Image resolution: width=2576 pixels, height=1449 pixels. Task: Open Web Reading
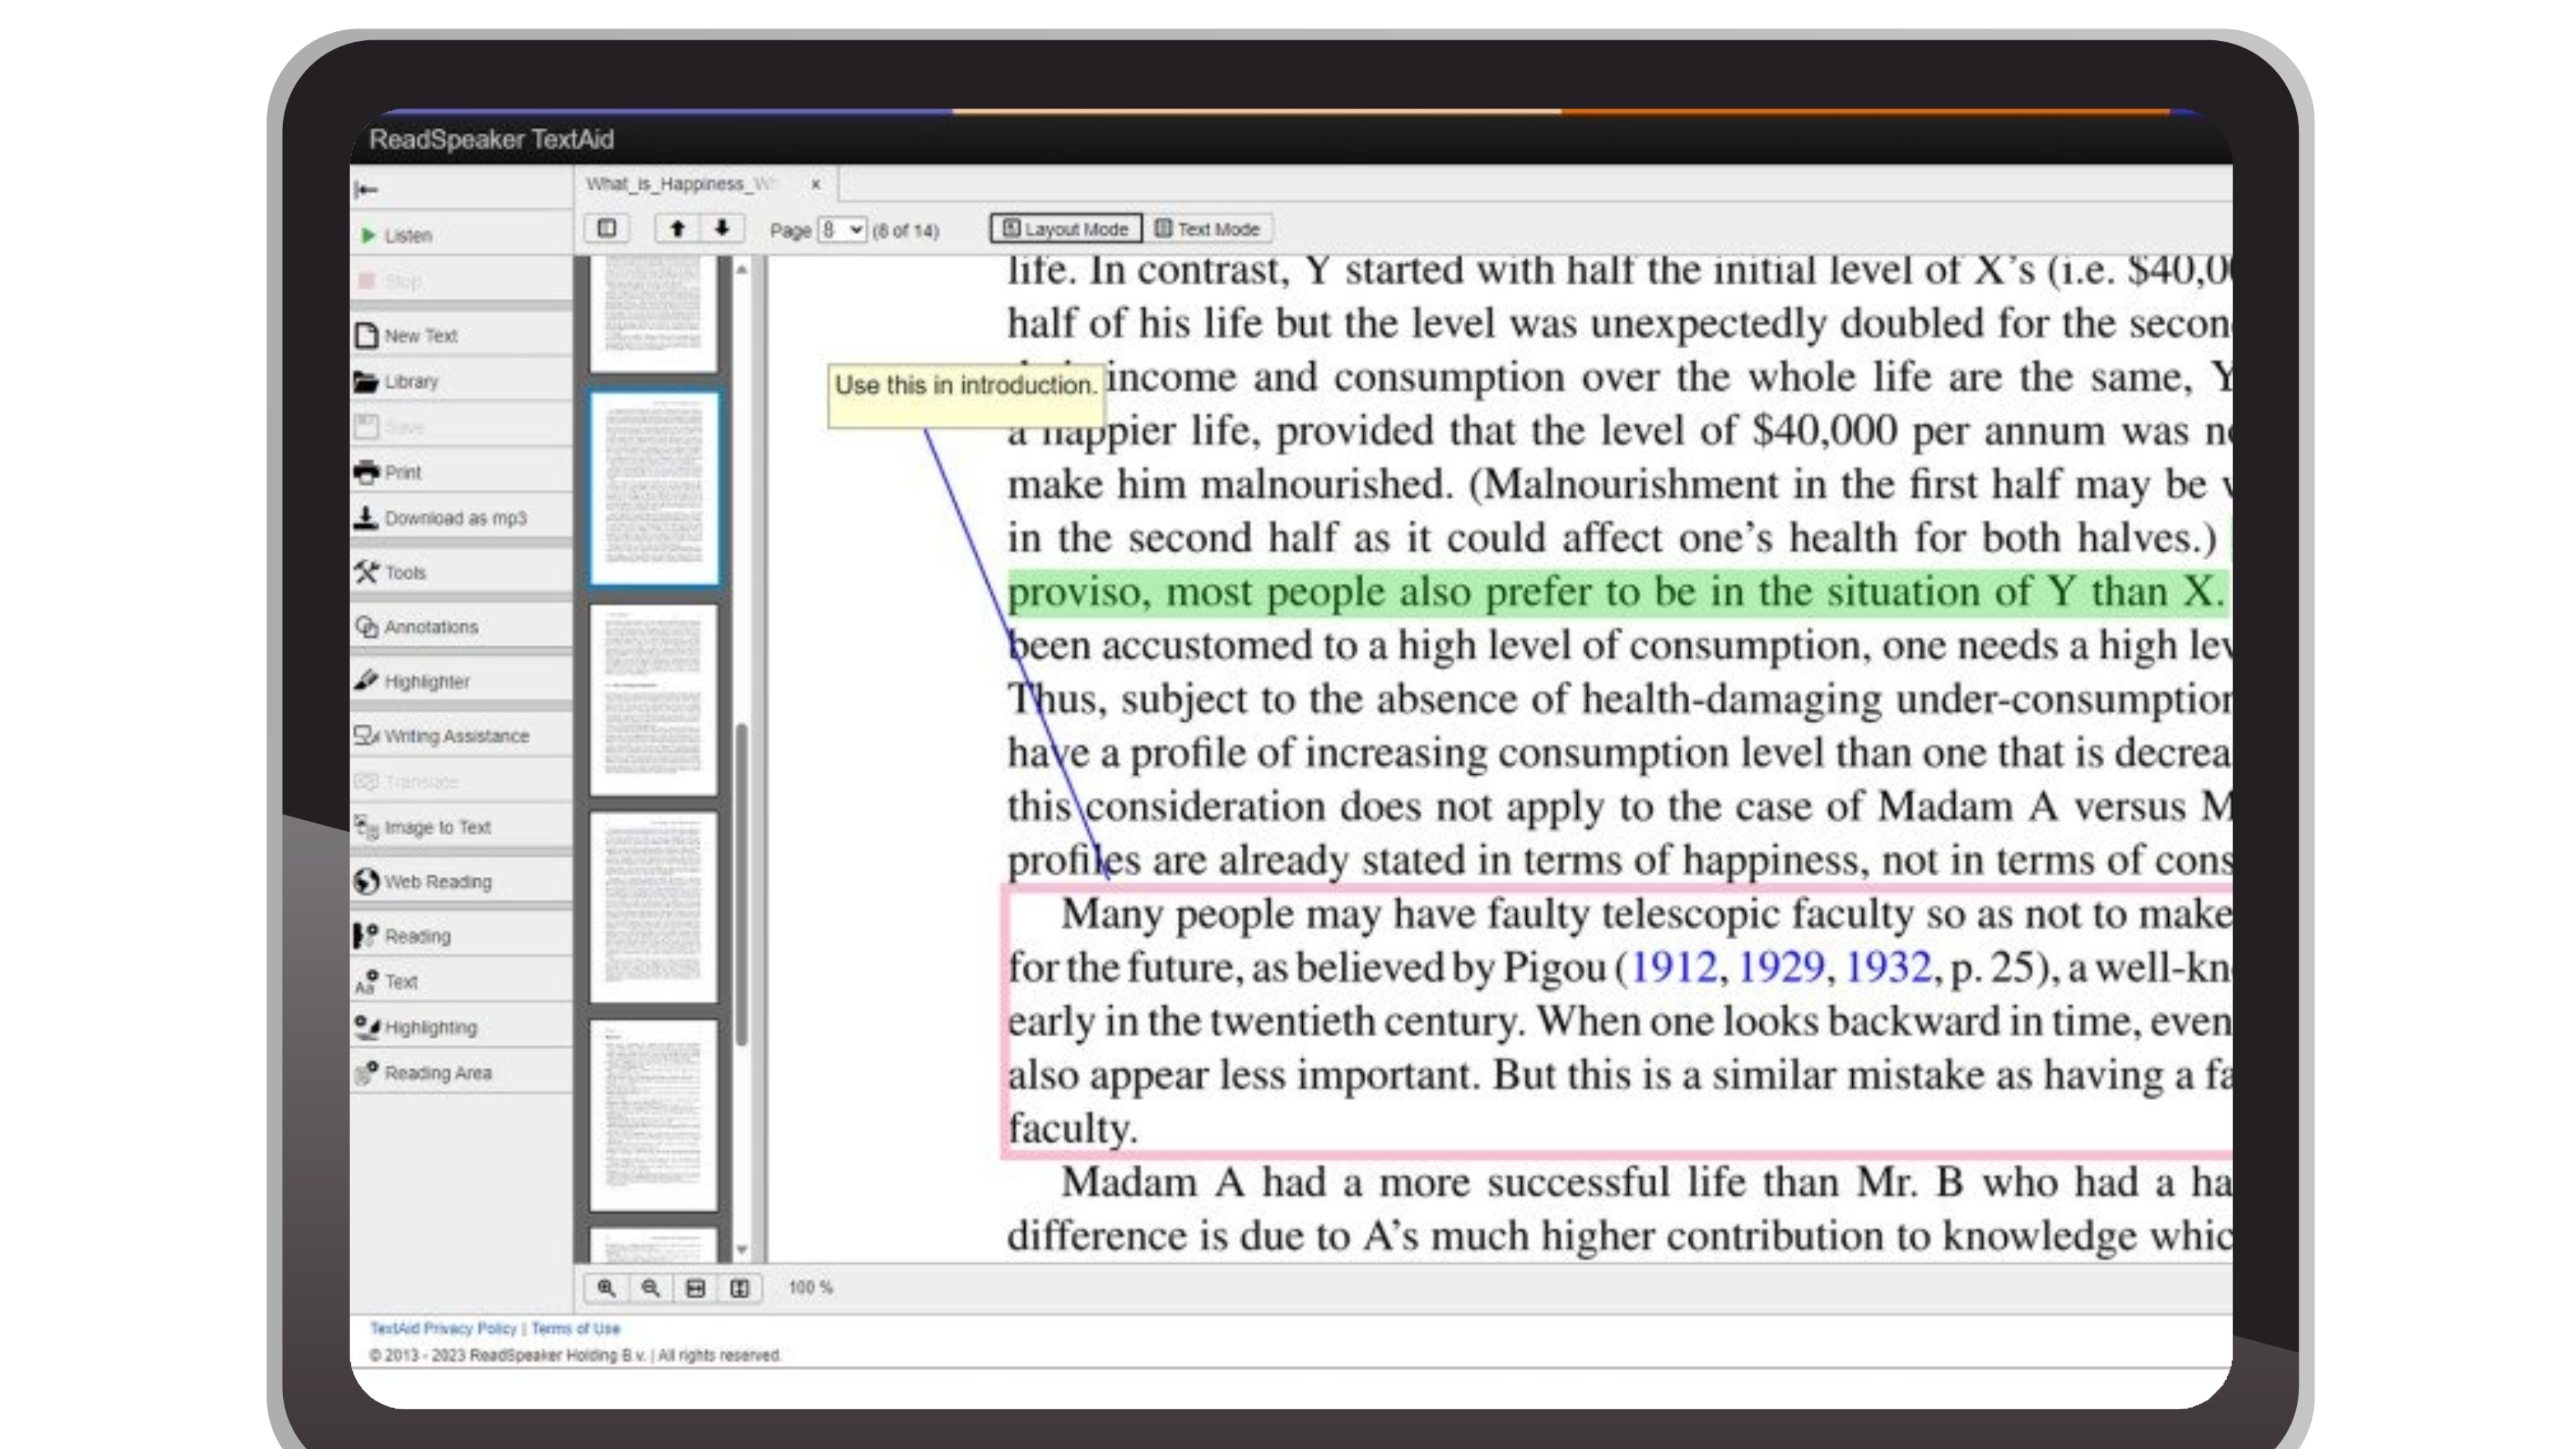pos(461,881)
